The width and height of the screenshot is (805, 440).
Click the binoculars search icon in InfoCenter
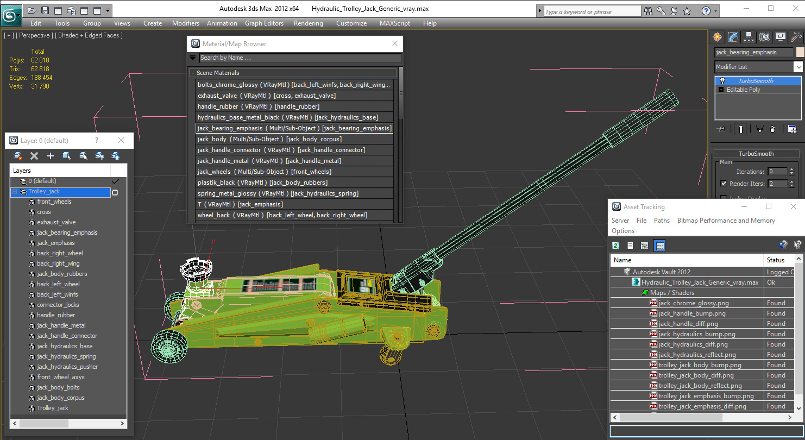coord(648,11)
